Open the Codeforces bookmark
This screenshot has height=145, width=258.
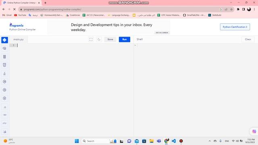click(x=73, y=15)
